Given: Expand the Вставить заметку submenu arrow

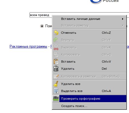Looking at the screenshot, I should click(x=123, y=26).
